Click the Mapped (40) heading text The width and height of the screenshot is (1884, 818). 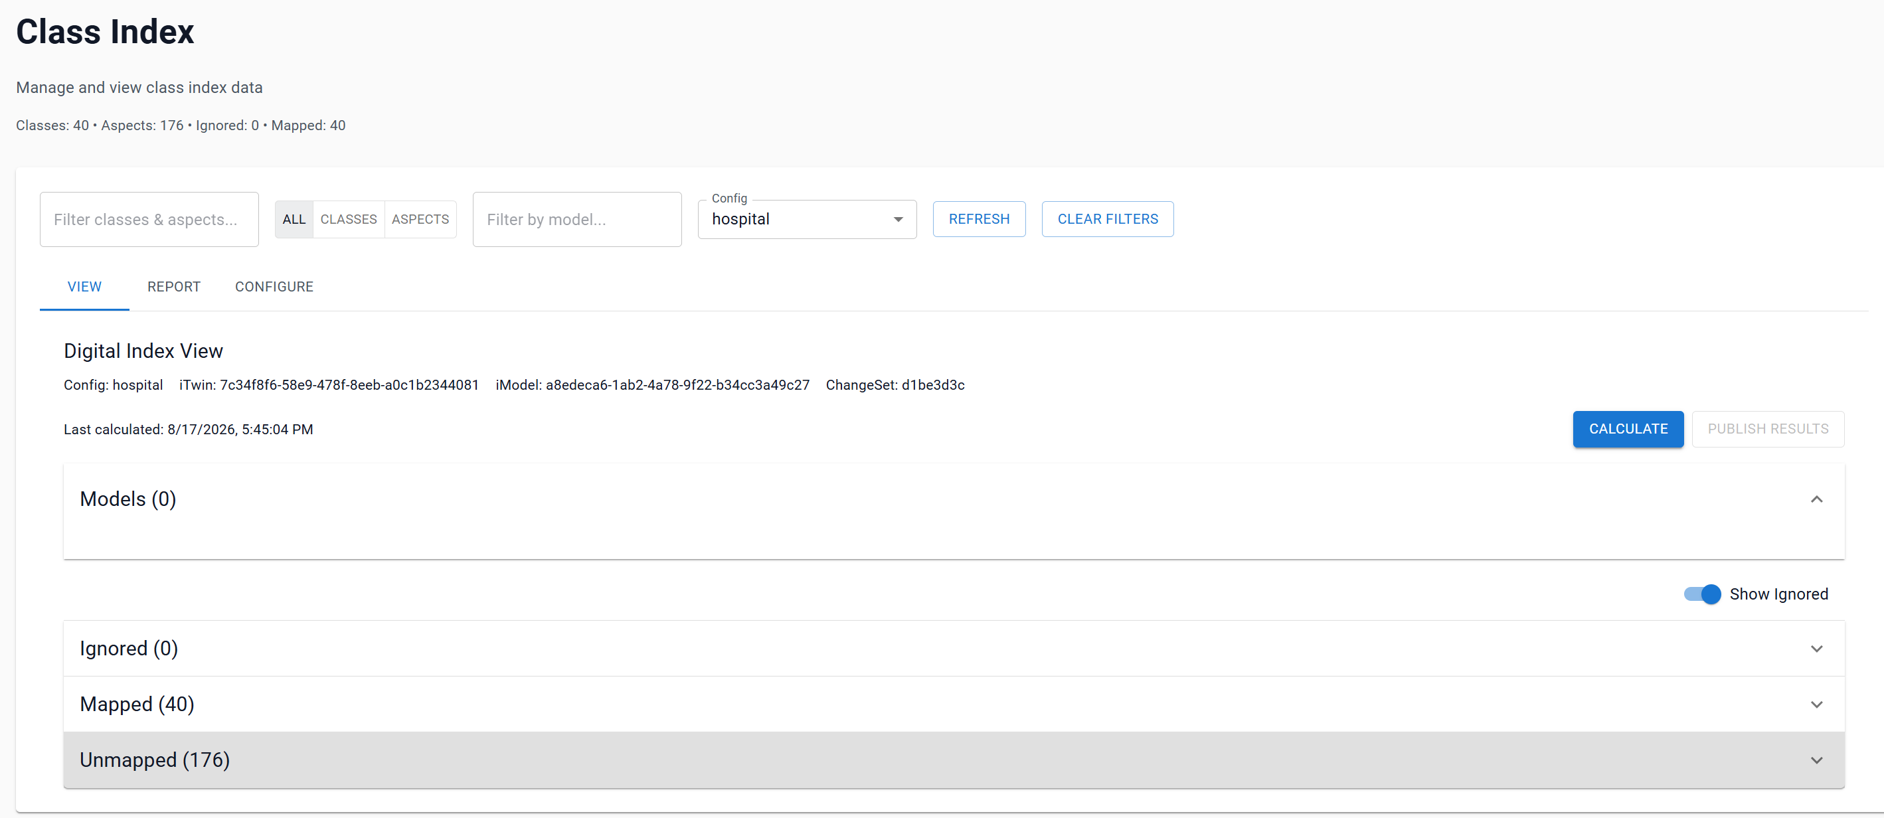[137, 704]
